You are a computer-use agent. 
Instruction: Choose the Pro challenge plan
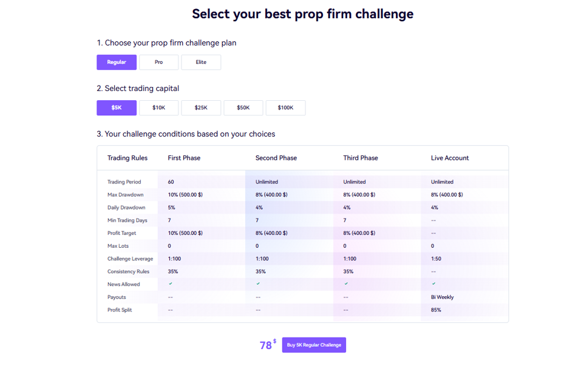(158, 63)
